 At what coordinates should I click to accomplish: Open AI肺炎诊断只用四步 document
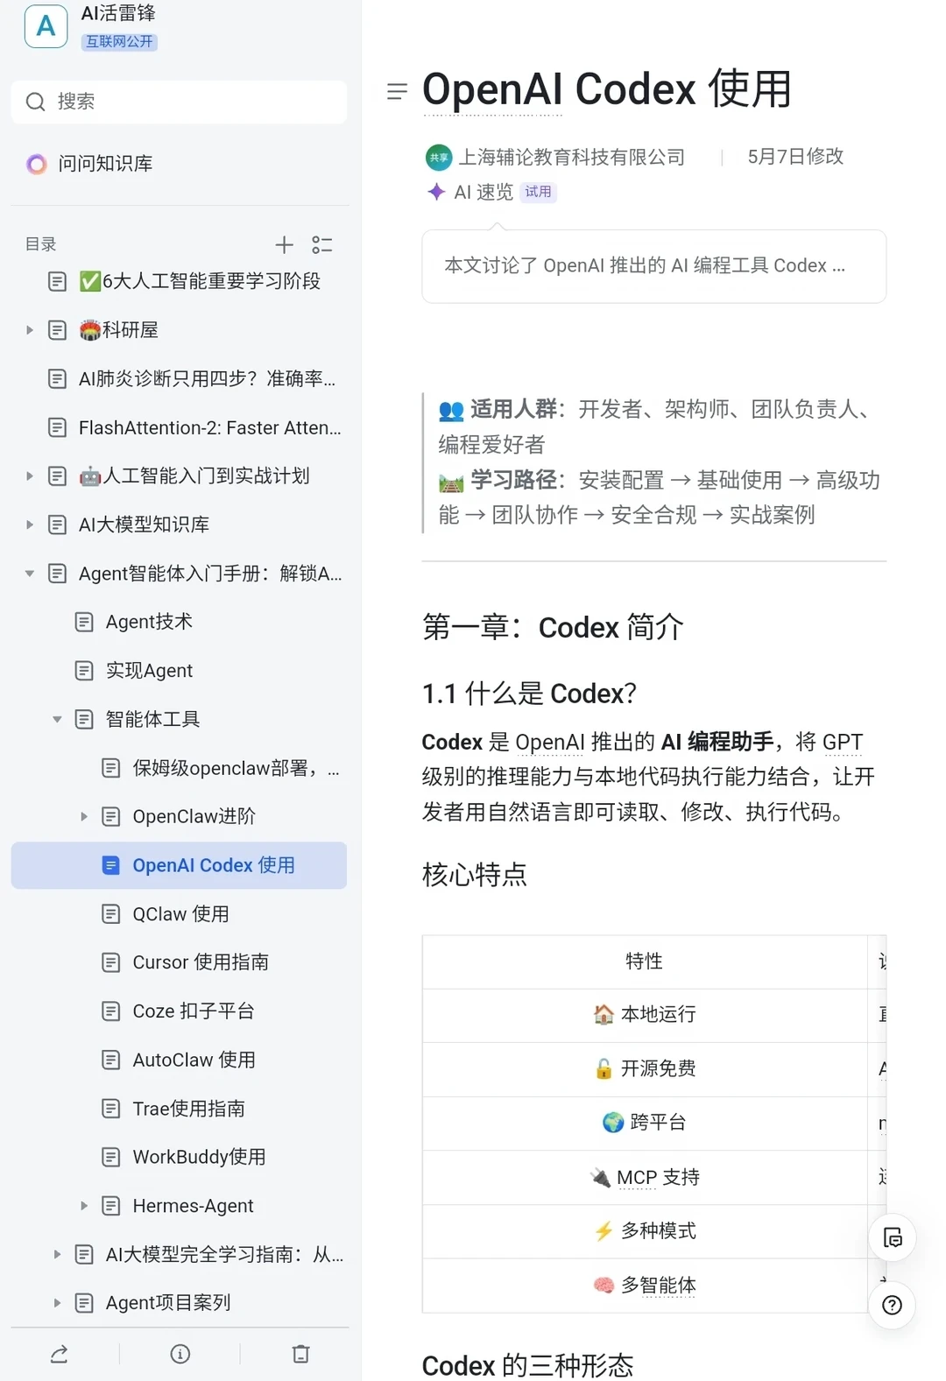click(207, 378)
